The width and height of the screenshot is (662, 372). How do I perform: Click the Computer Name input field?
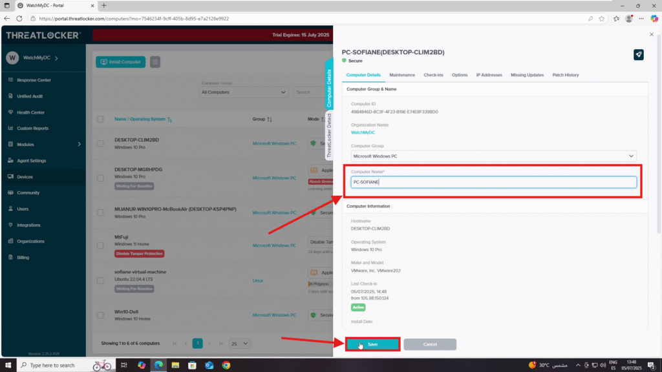coord(493,182)
